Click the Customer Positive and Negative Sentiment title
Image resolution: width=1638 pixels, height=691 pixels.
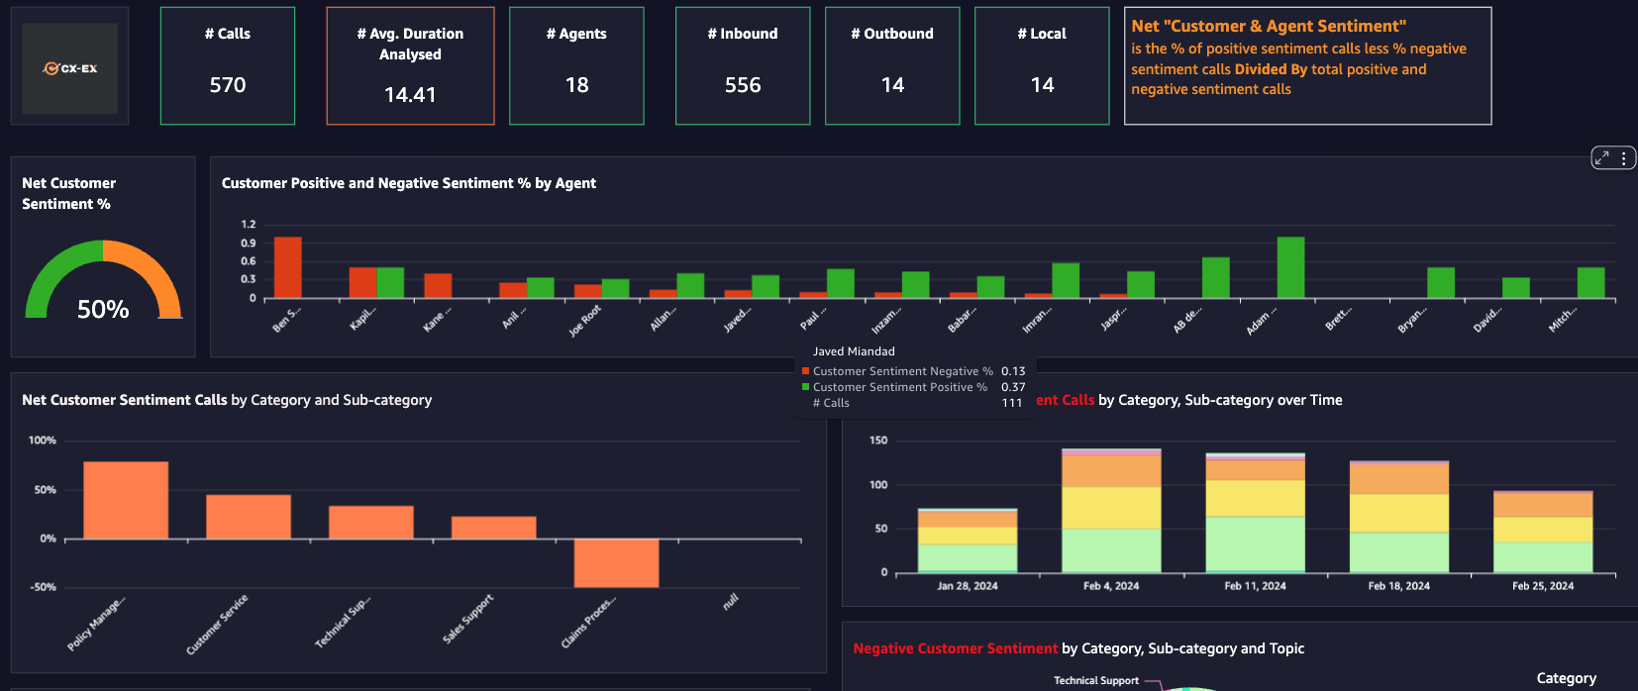(409, 183)
